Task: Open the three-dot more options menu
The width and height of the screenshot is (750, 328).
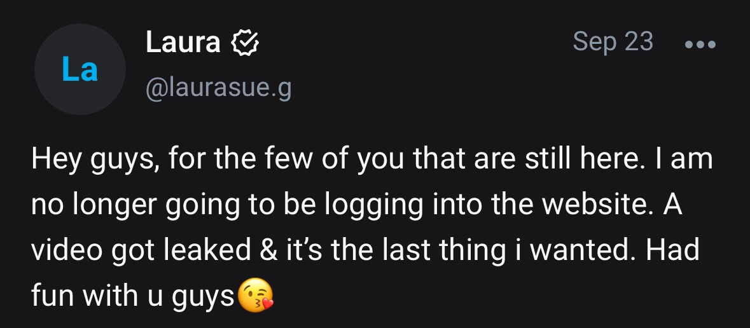Action: tap(700, 44)
